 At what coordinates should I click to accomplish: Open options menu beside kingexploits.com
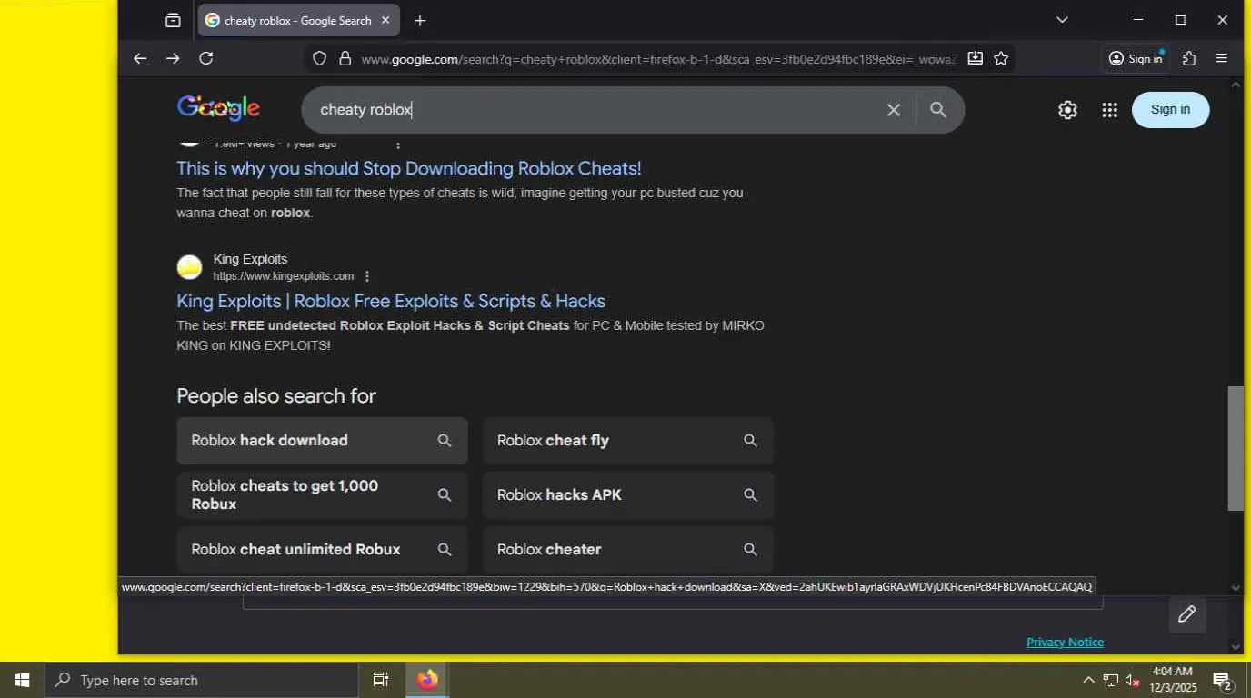point(367,276)
